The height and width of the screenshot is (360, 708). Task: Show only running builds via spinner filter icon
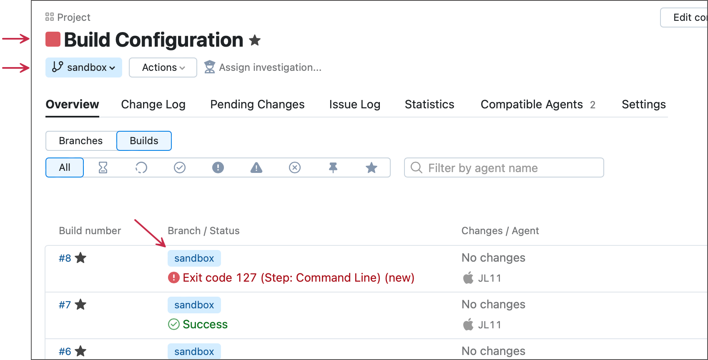[141, 167]
